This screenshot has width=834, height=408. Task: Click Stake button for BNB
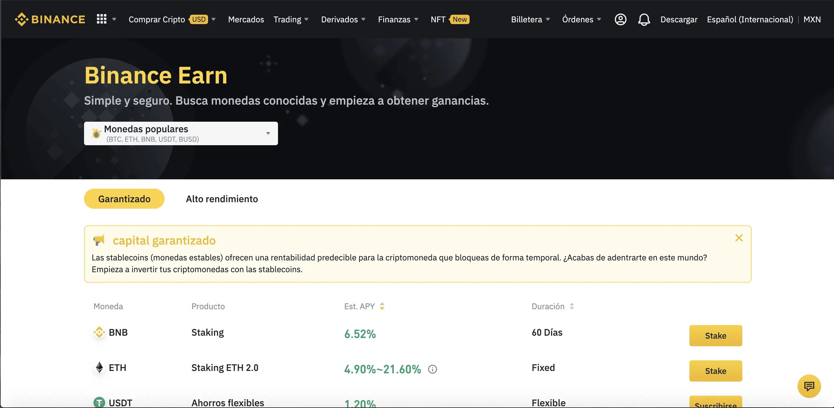click(x=716, y=335)
